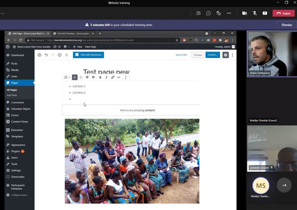The image size is (297, 210).
Task: Convert to ordered list
Action: 81,77
